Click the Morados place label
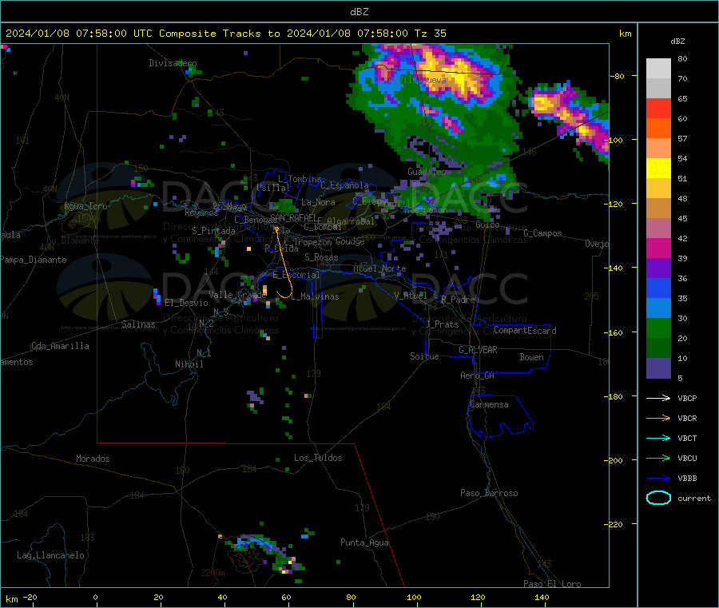 93,459
